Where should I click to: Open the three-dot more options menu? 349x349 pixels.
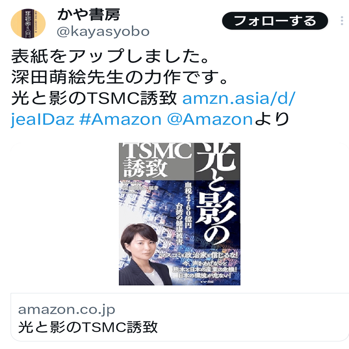[x=342, y=21]
